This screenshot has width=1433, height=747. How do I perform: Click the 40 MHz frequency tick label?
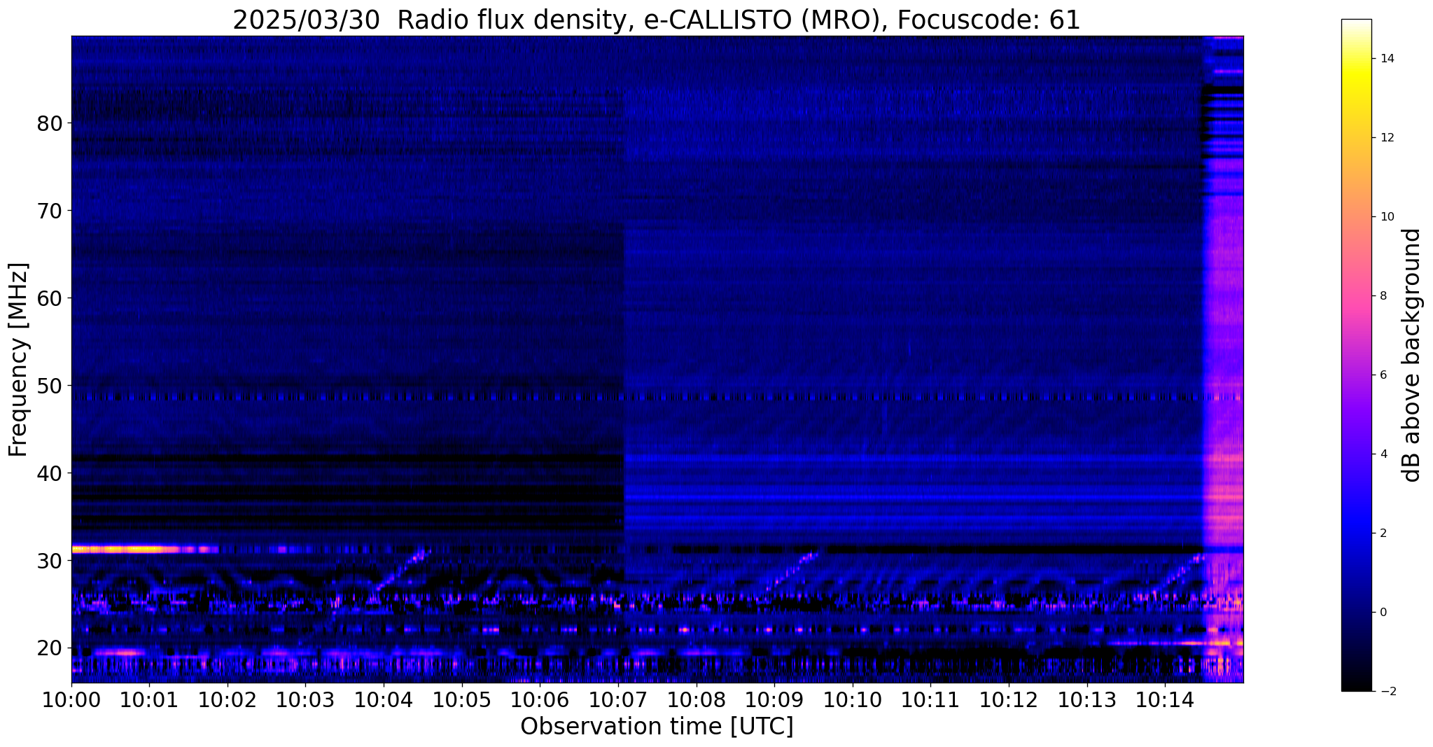pos(49,473)
